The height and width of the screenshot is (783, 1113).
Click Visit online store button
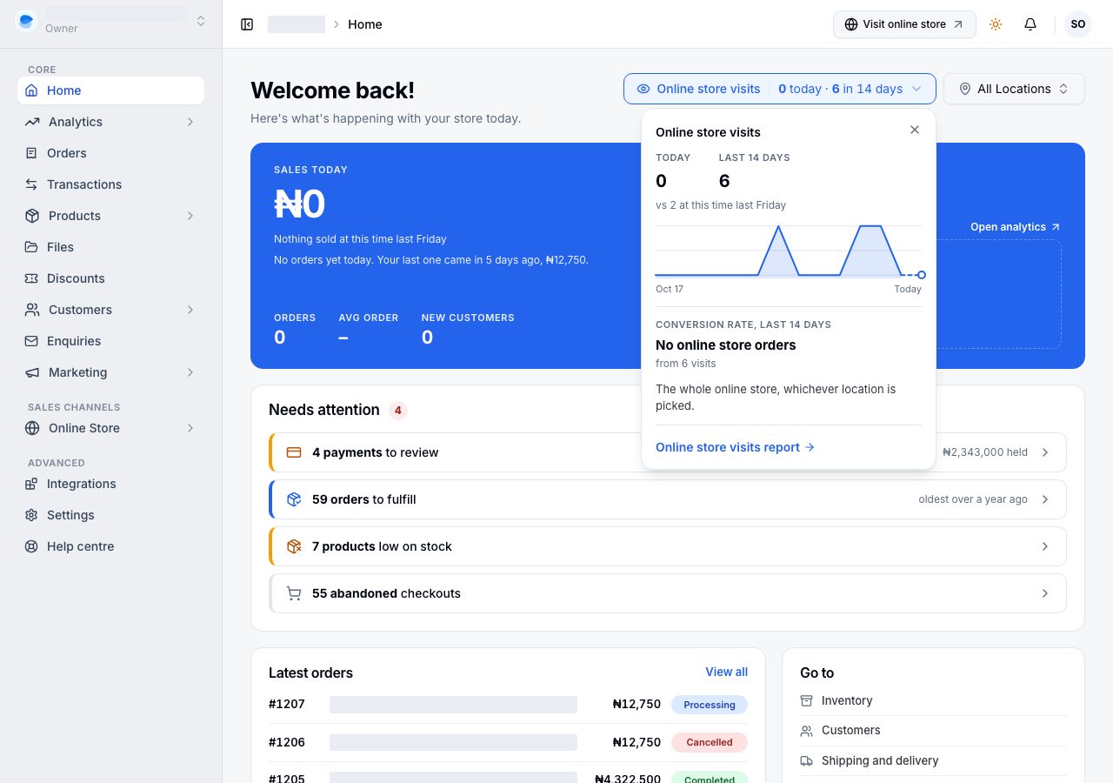pos(904,24)
